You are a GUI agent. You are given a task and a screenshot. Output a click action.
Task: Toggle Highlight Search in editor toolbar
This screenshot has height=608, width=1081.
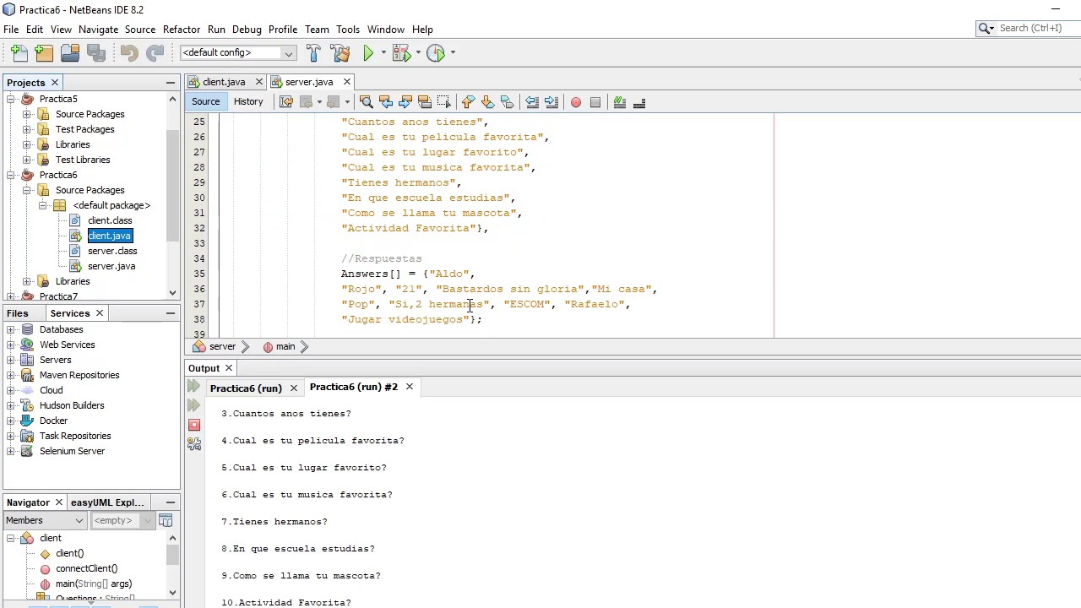pos(425,102)
